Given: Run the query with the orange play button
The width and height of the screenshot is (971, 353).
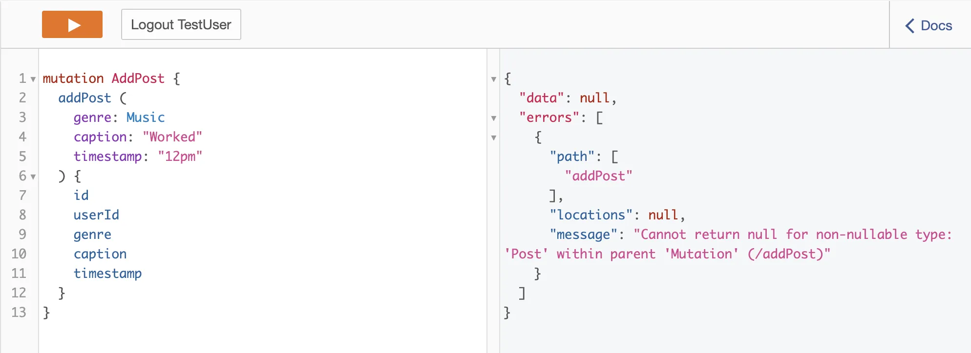Looking at the screenshot, I should [72, 24].
